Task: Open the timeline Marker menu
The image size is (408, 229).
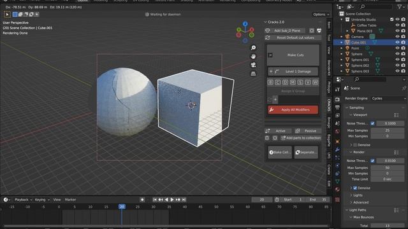Action: pos(70,200)
